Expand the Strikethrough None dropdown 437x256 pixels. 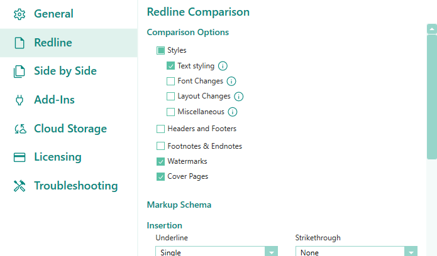tap(357, 251)
